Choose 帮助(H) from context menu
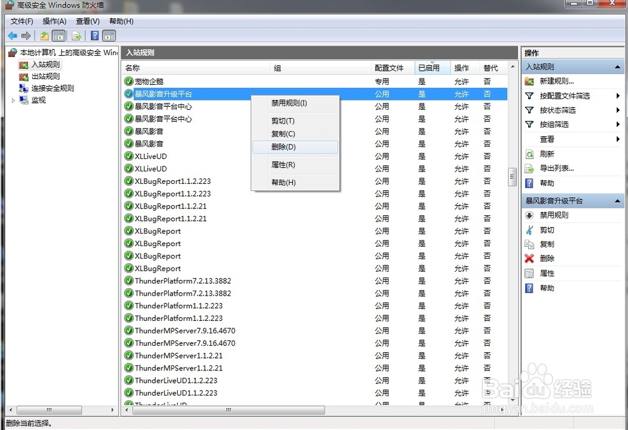This screenshot has height=430, width=628. click(296, 183)
